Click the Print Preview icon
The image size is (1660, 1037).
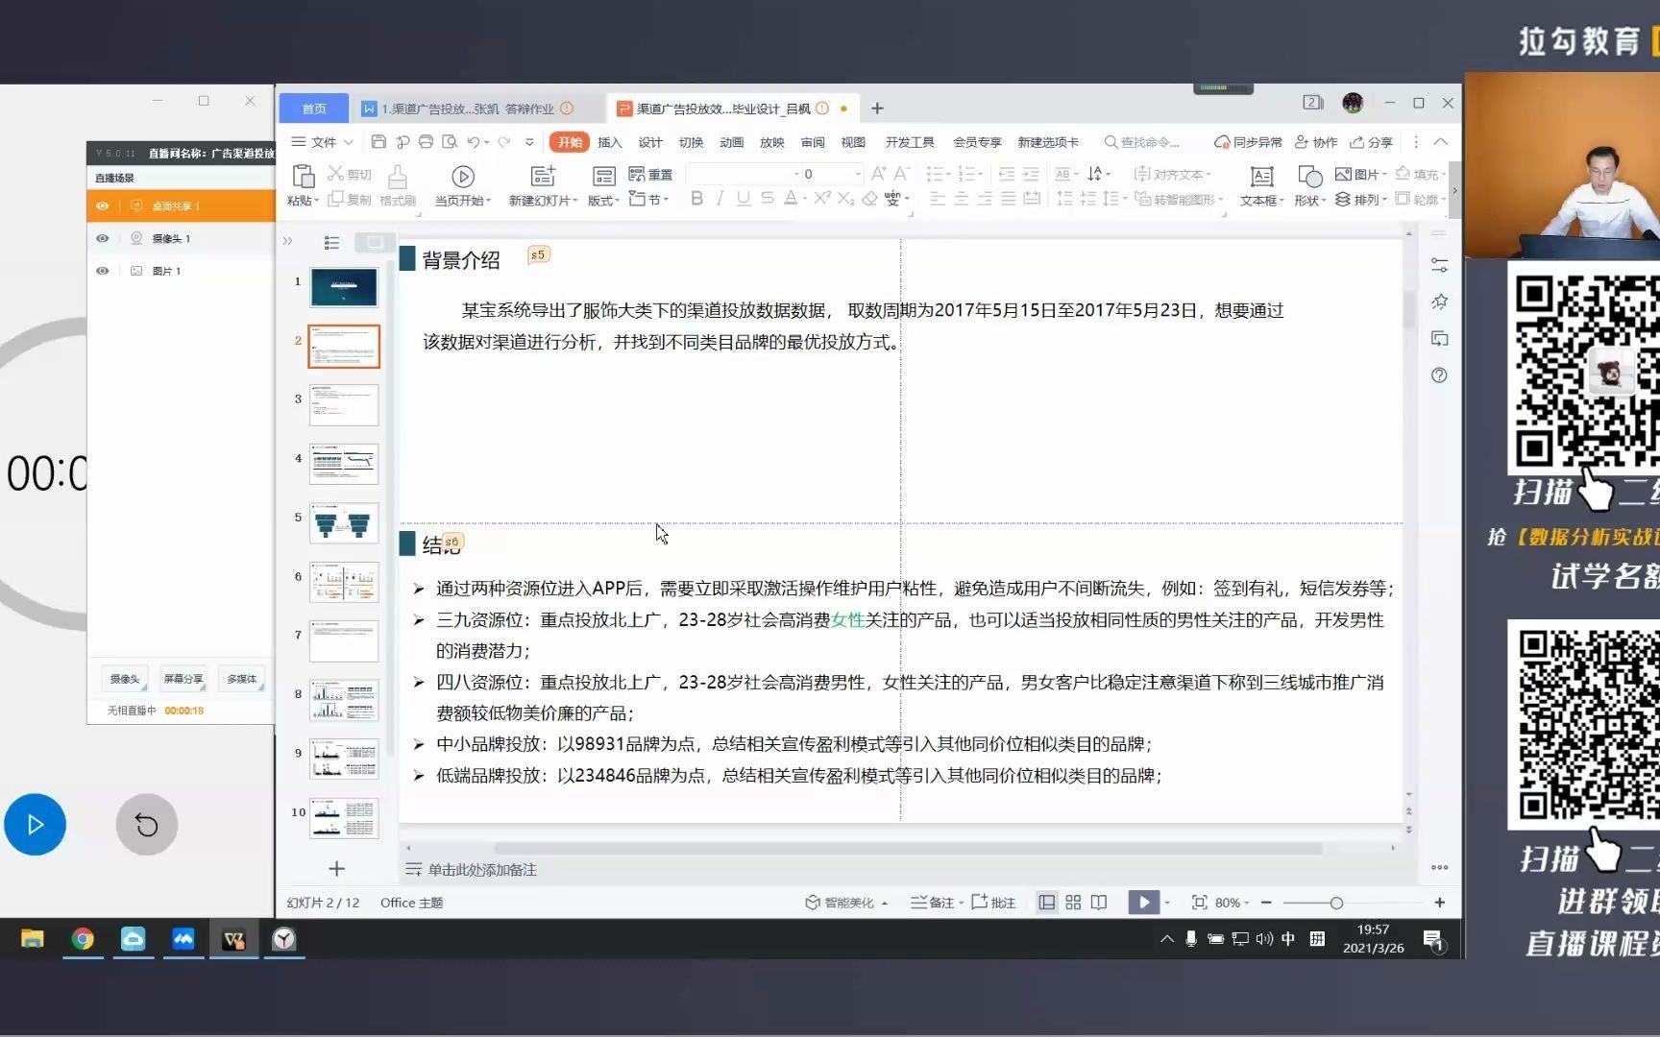(450, 142)
